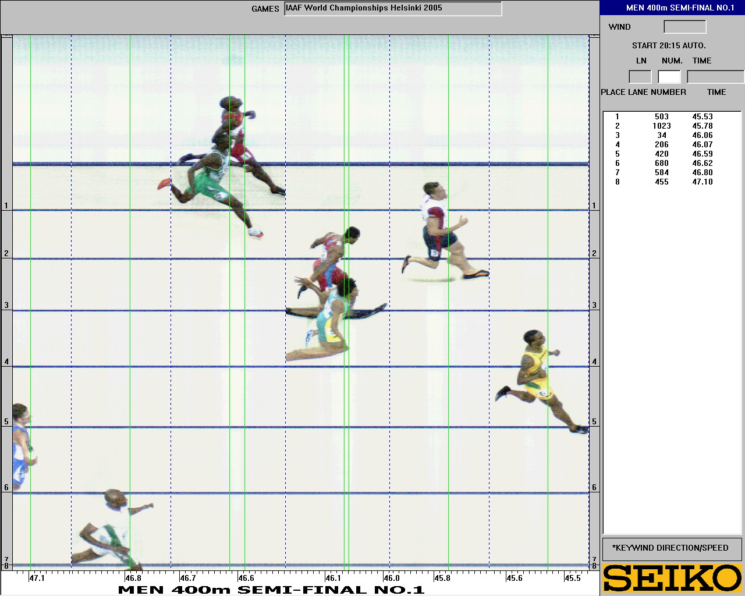The width and height of the screenshot is (745, 596).
Task: Focus the NUM entry box
Action: click(669, 77)
